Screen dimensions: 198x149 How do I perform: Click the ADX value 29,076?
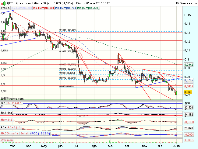(x=189, y=128)
